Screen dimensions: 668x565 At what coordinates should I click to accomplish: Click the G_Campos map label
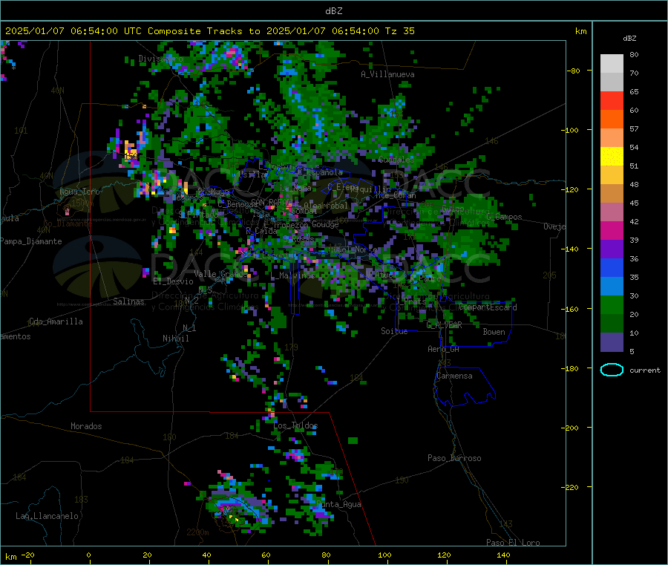click(x=505, y=217)
